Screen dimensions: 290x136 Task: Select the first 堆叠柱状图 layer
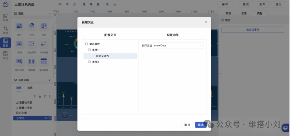point(32,102)
